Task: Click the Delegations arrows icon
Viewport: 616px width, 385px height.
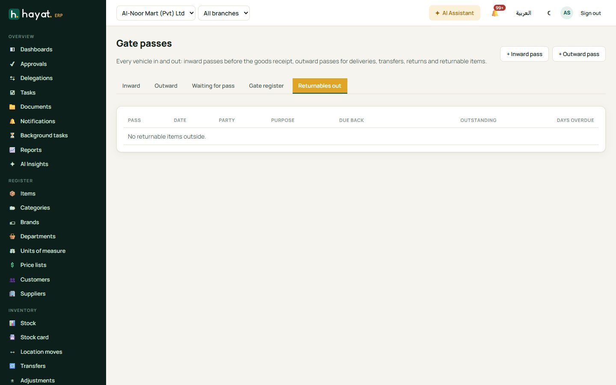Action: (12, 78)
